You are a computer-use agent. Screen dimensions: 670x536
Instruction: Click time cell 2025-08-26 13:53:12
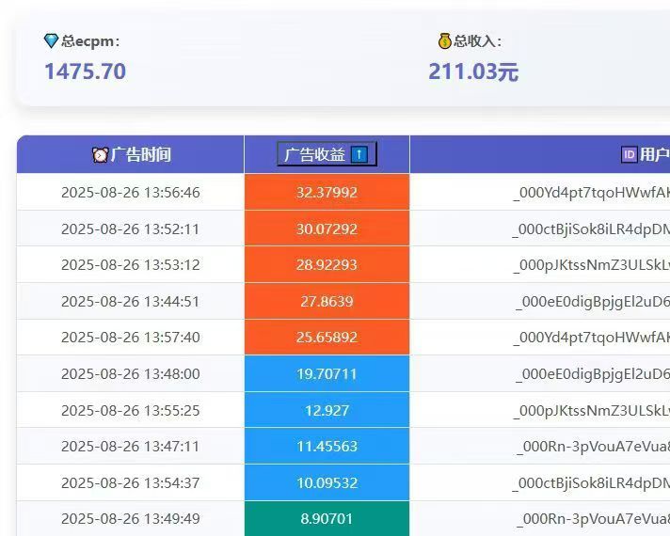(x=130, y=265)
